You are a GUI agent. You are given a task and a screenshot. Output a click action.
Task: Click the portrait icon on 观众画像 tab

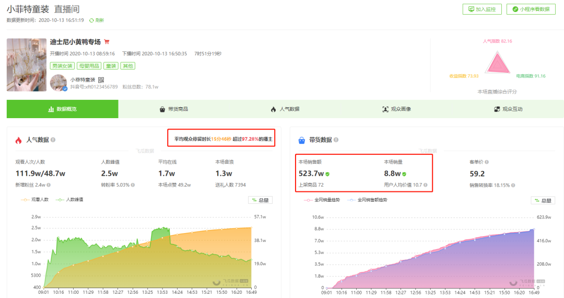click(x=385, y=109)
